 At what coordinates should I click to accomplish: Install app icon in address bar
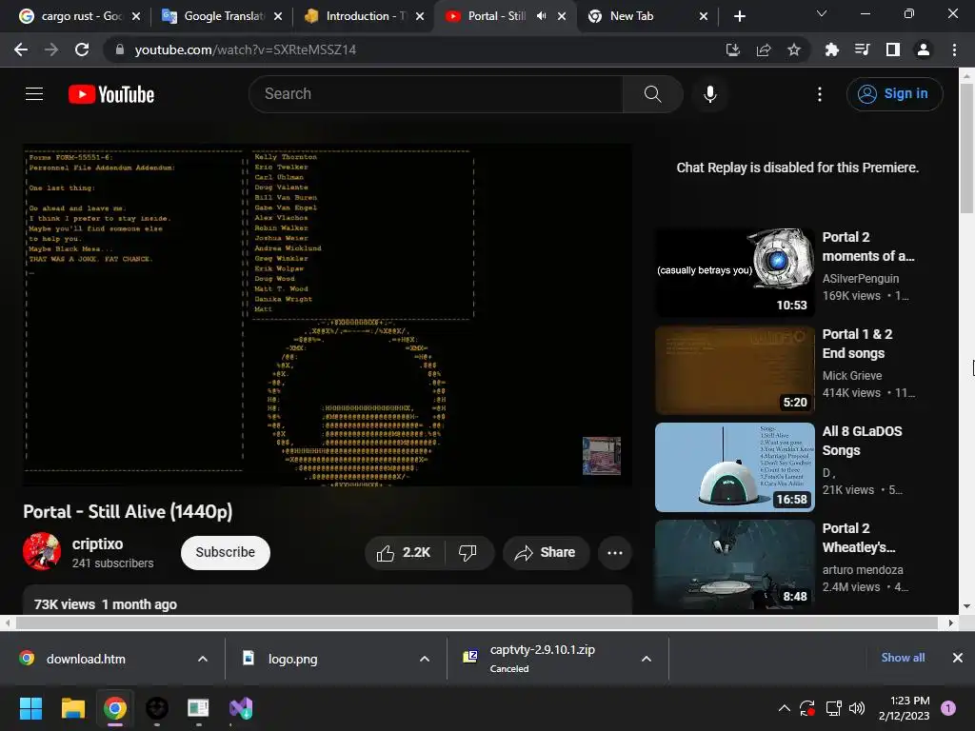[x=732, y=49]
